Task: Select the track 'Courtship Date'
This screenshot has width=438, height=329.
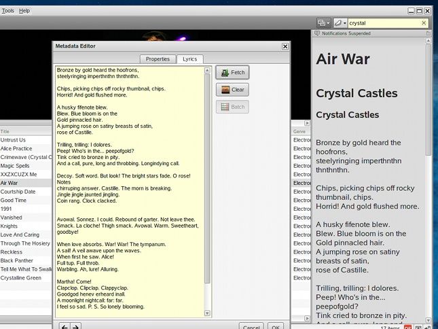Action: (26, 192)
